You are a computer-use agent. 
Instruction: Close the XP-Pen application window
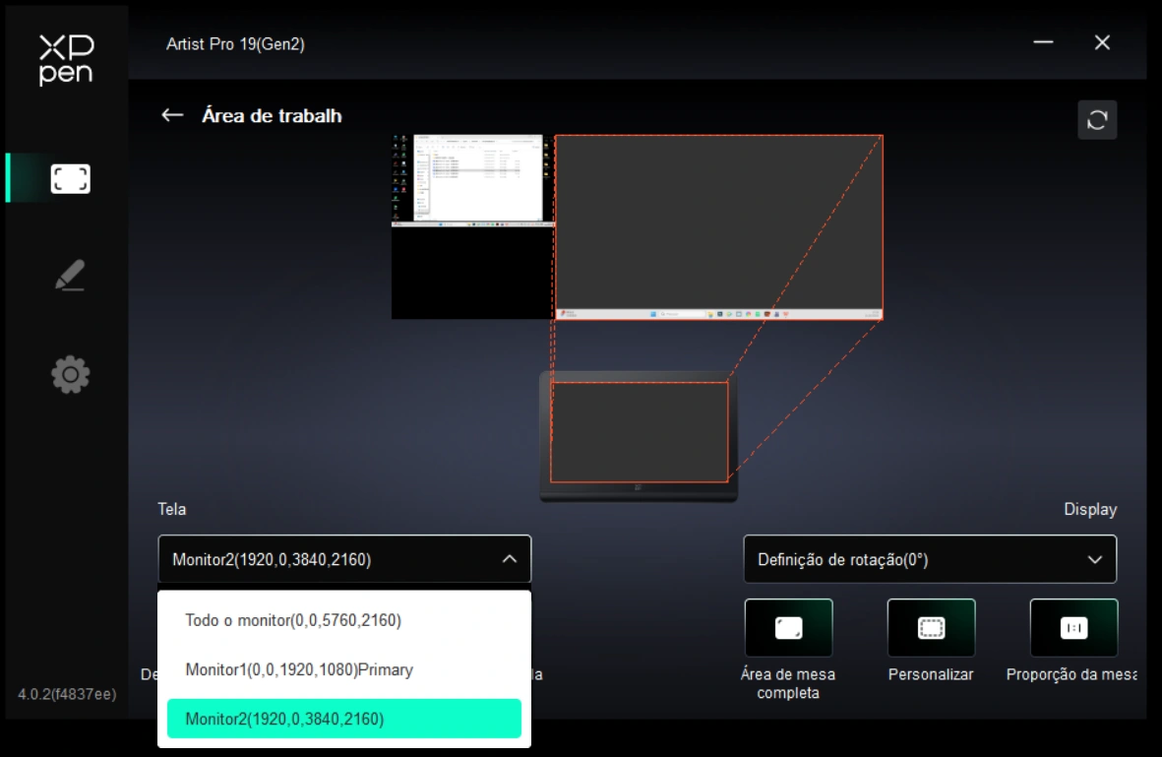coord(1103,42)
